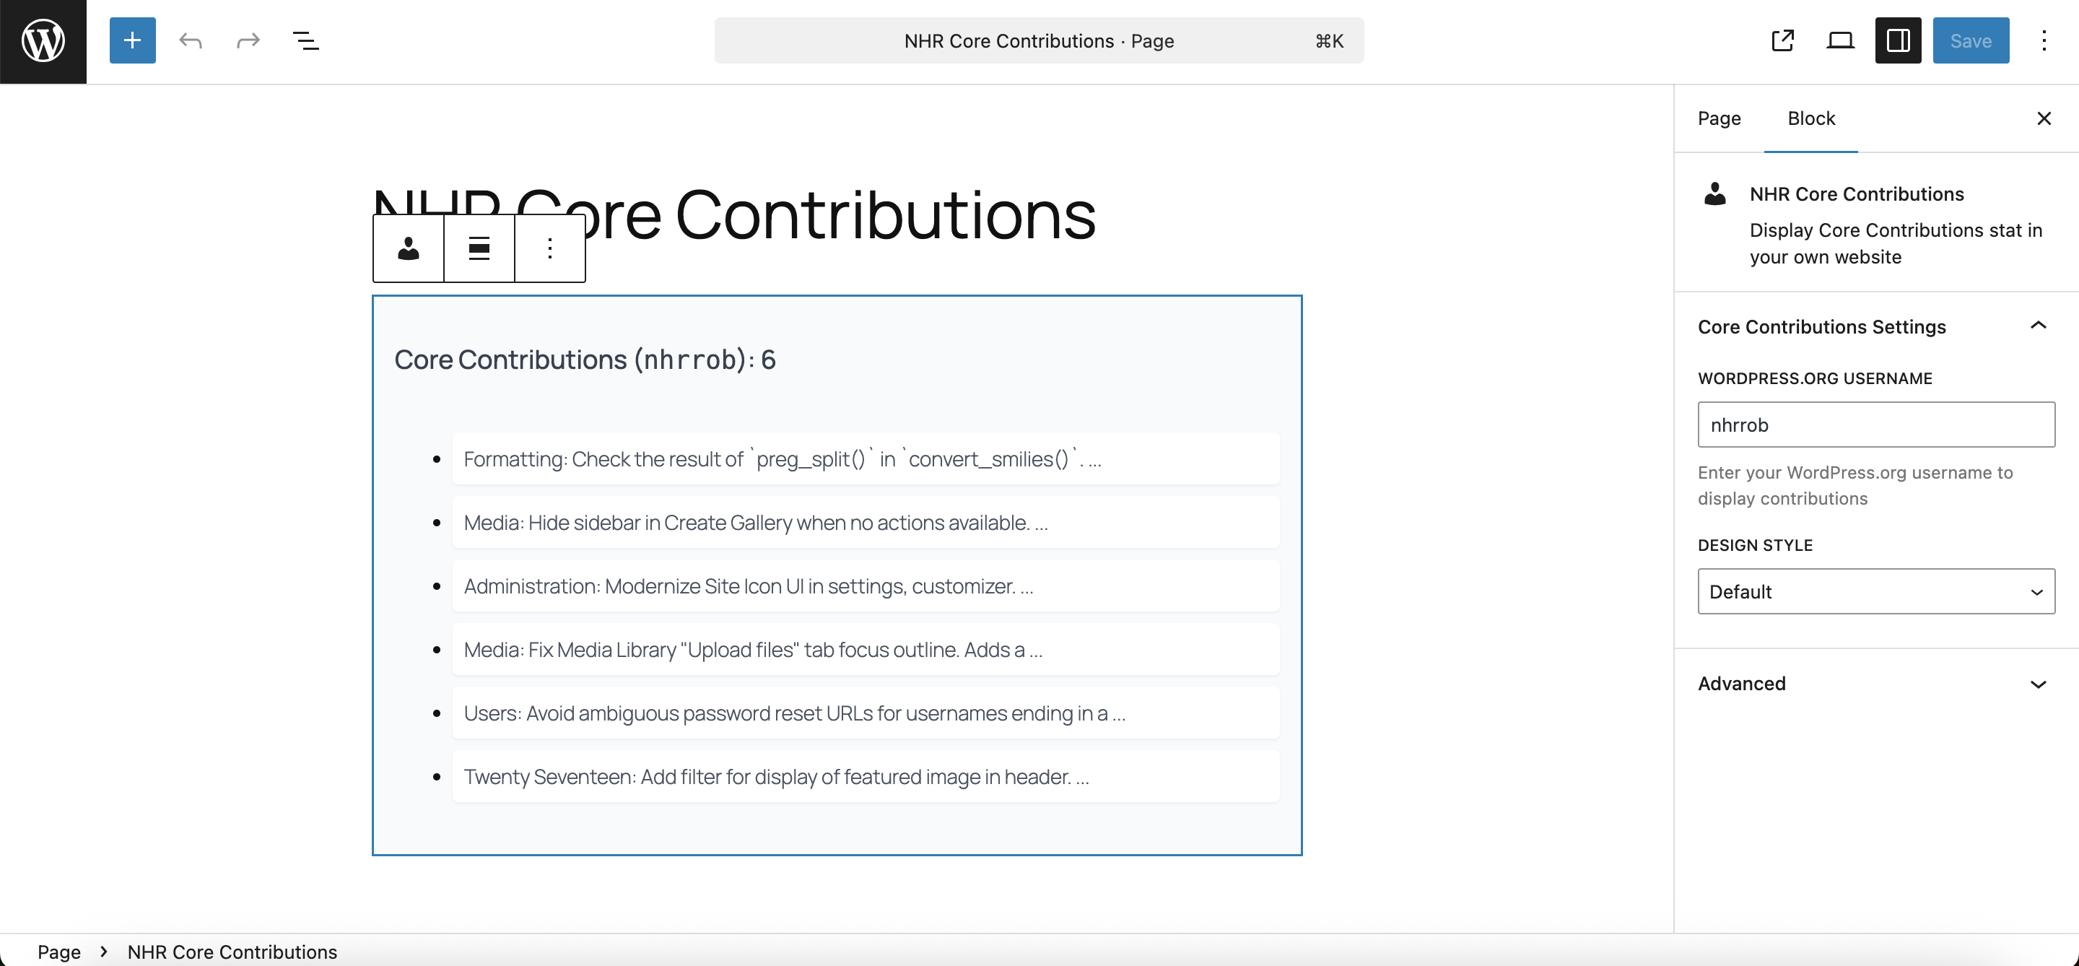Viewport: 2079px width, 966px height.
Task: Toggle the settings sidebar panel
Action: coord(1899,40)
